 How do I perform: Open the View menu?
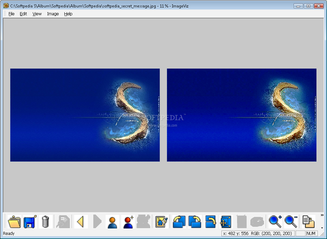37,14
